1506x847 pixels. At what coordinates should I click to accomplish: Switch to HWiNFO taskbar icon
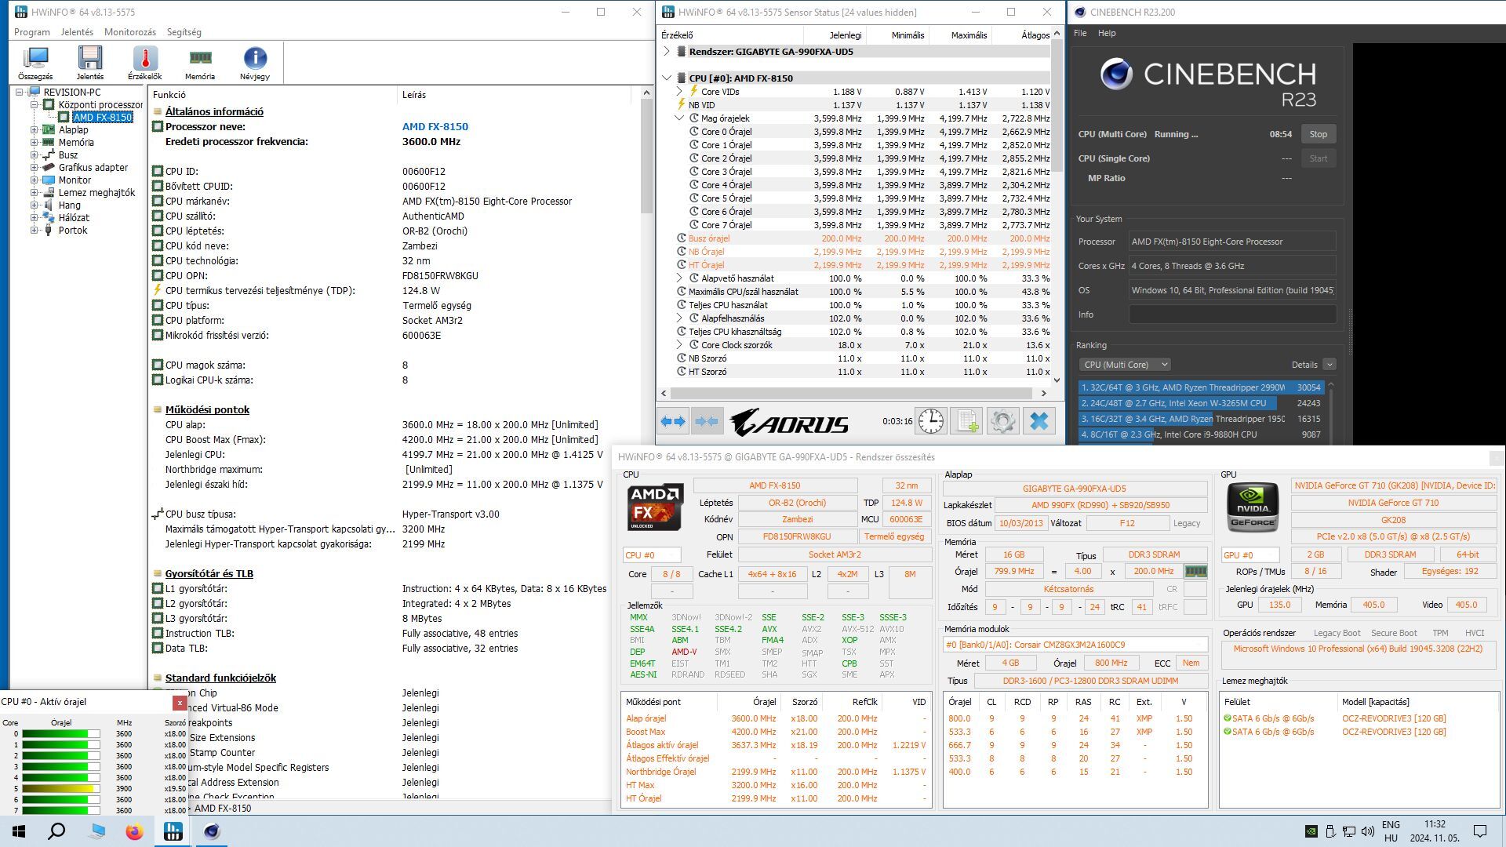coord(173,831)
